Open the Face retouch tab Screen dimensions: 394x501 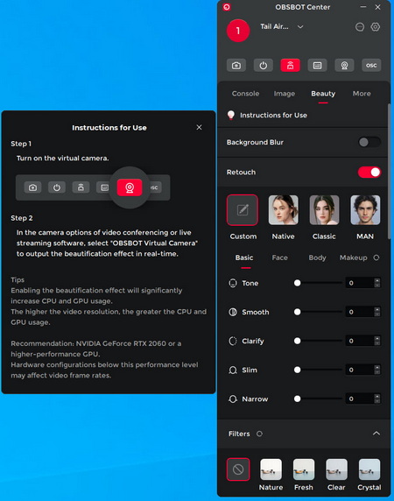pos(279,258)
